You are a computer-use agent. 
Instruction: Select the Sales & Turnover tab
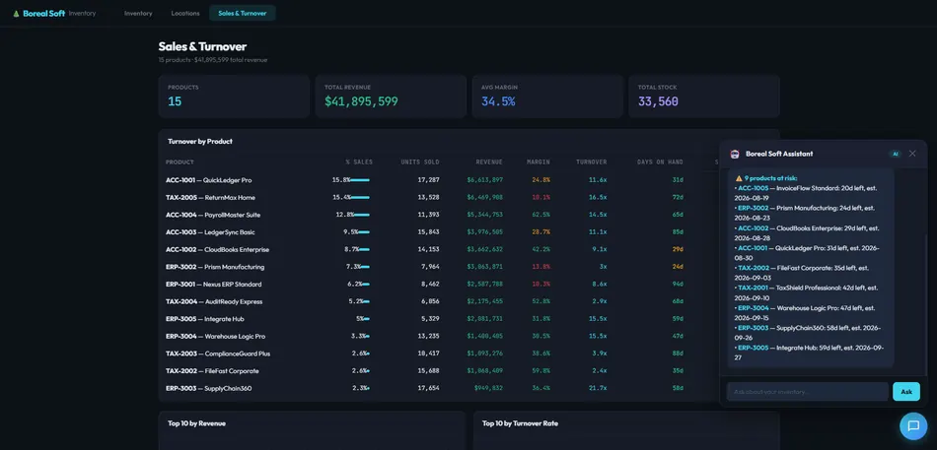point(242,13)
